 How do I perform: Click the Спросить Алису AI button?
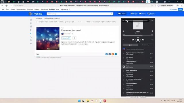click(x=165, y=5)
